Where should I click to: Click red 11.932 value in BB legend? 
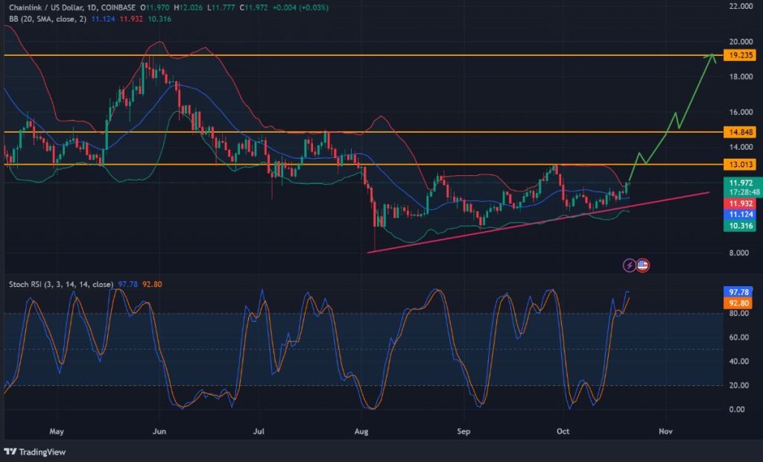pos(131,19)
